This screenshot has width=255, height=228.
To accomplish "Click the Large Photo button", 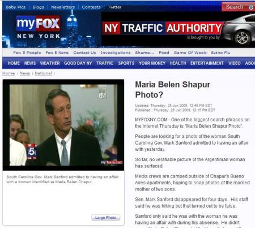I will [105, 218].
